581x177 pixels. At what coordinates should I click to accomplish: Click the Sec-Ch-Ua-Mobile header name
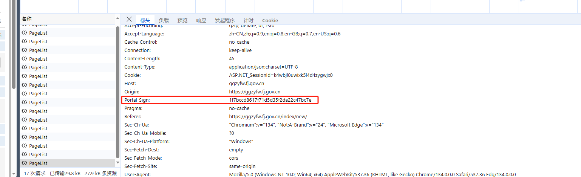click(x=145, y=133)
